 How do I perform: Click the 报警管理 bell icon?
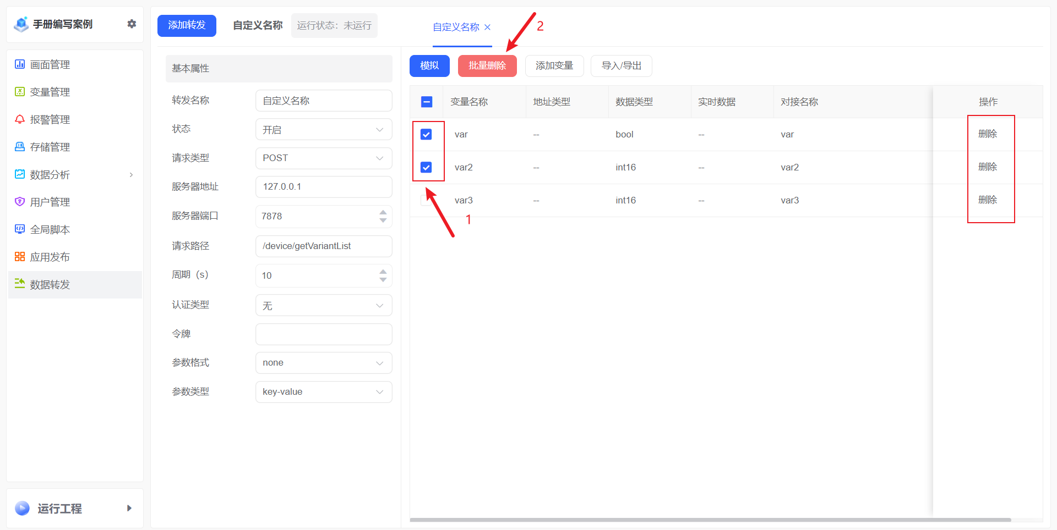20,119
